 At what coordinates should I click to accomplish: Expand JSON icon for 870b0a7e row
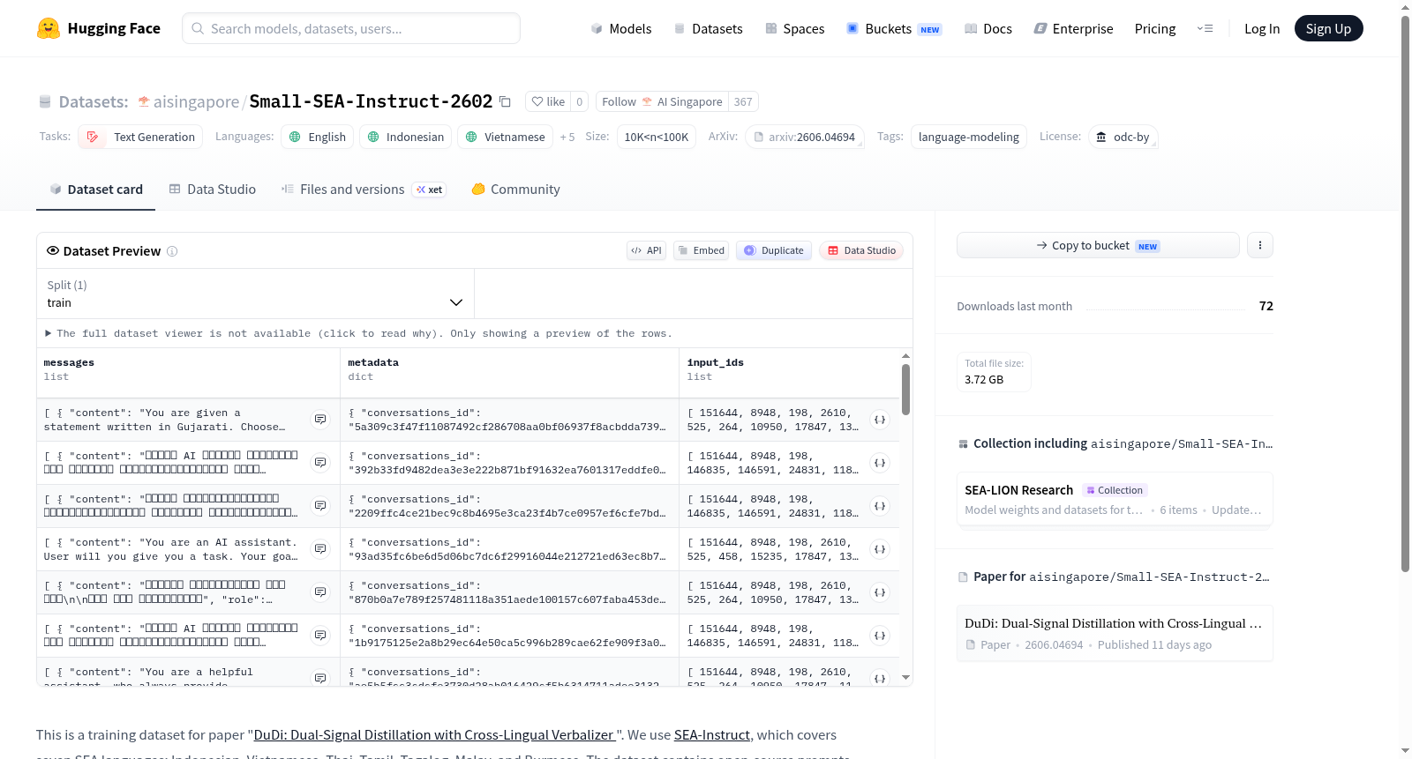880,592
